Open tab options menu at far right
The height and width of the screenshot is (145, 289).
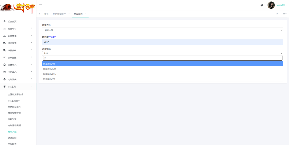[285, 14]
